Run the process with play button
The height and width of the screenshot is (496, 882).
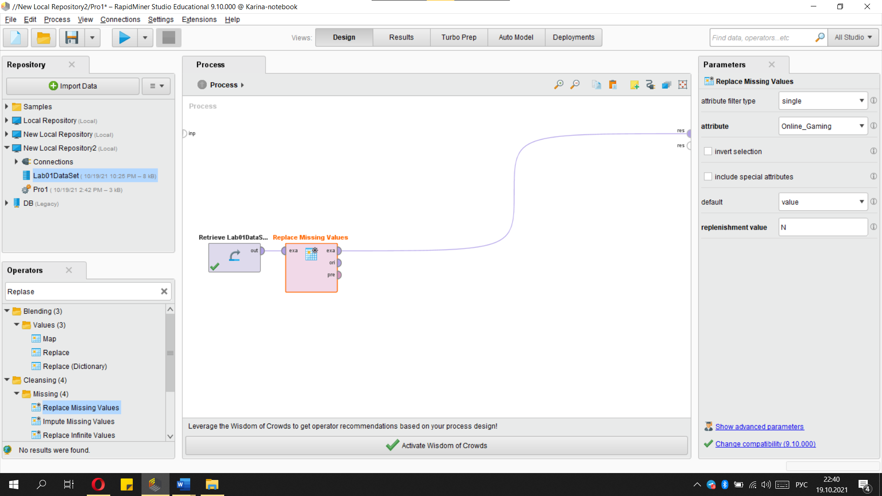click(x=124, y=37)
